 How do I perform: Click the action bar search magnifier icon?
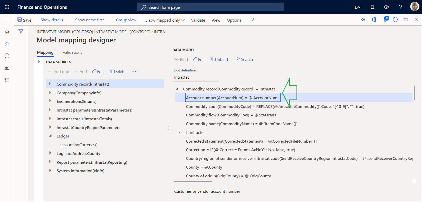252,20
